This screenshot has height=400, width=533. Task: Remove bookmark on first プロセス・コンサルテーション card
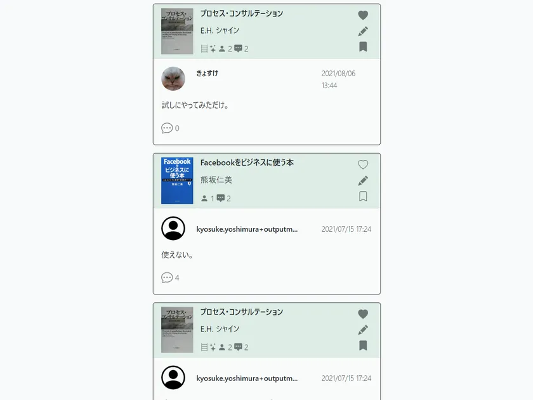(363, 46)
